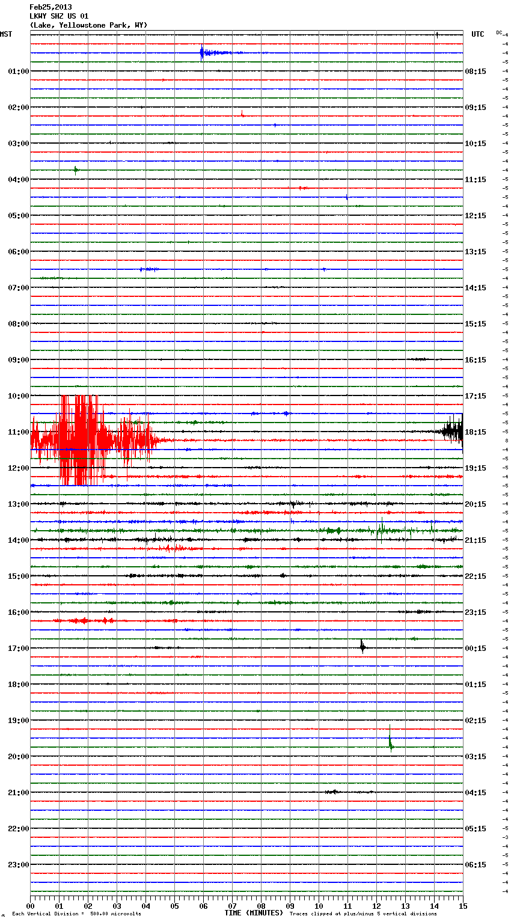The width and height of the screenshot is (511, 922).
Task: Select station code LKWY SHZ US 01
Action: 59,16
